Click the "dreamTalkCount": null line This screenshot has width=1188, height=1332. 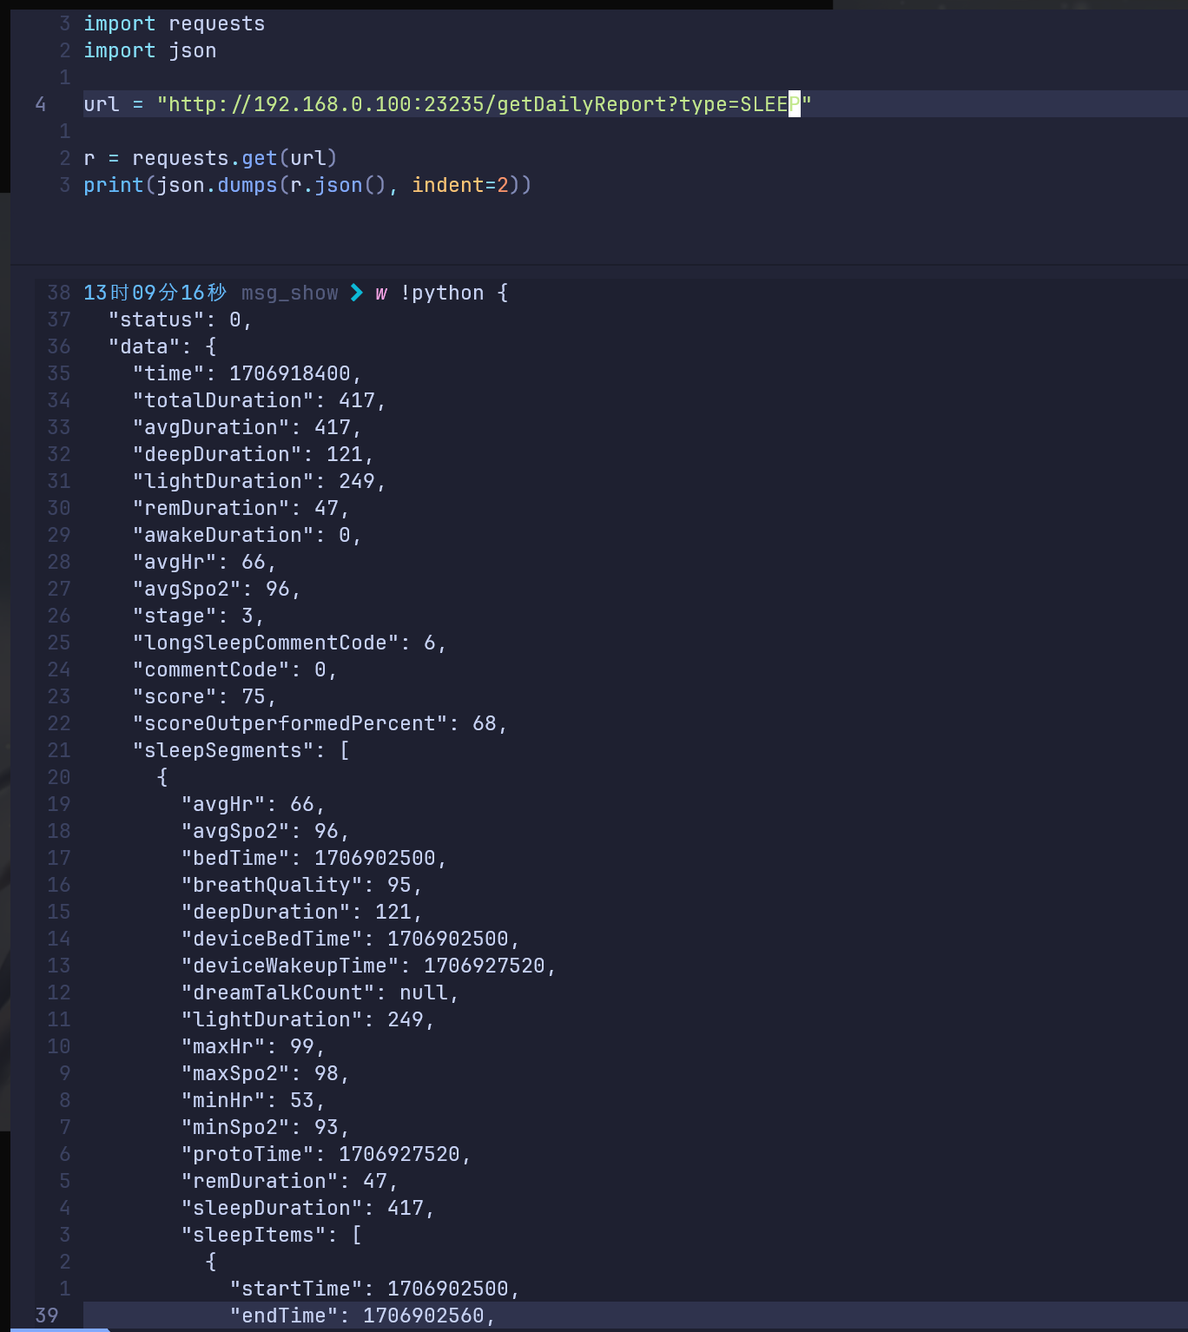point(319,992)
